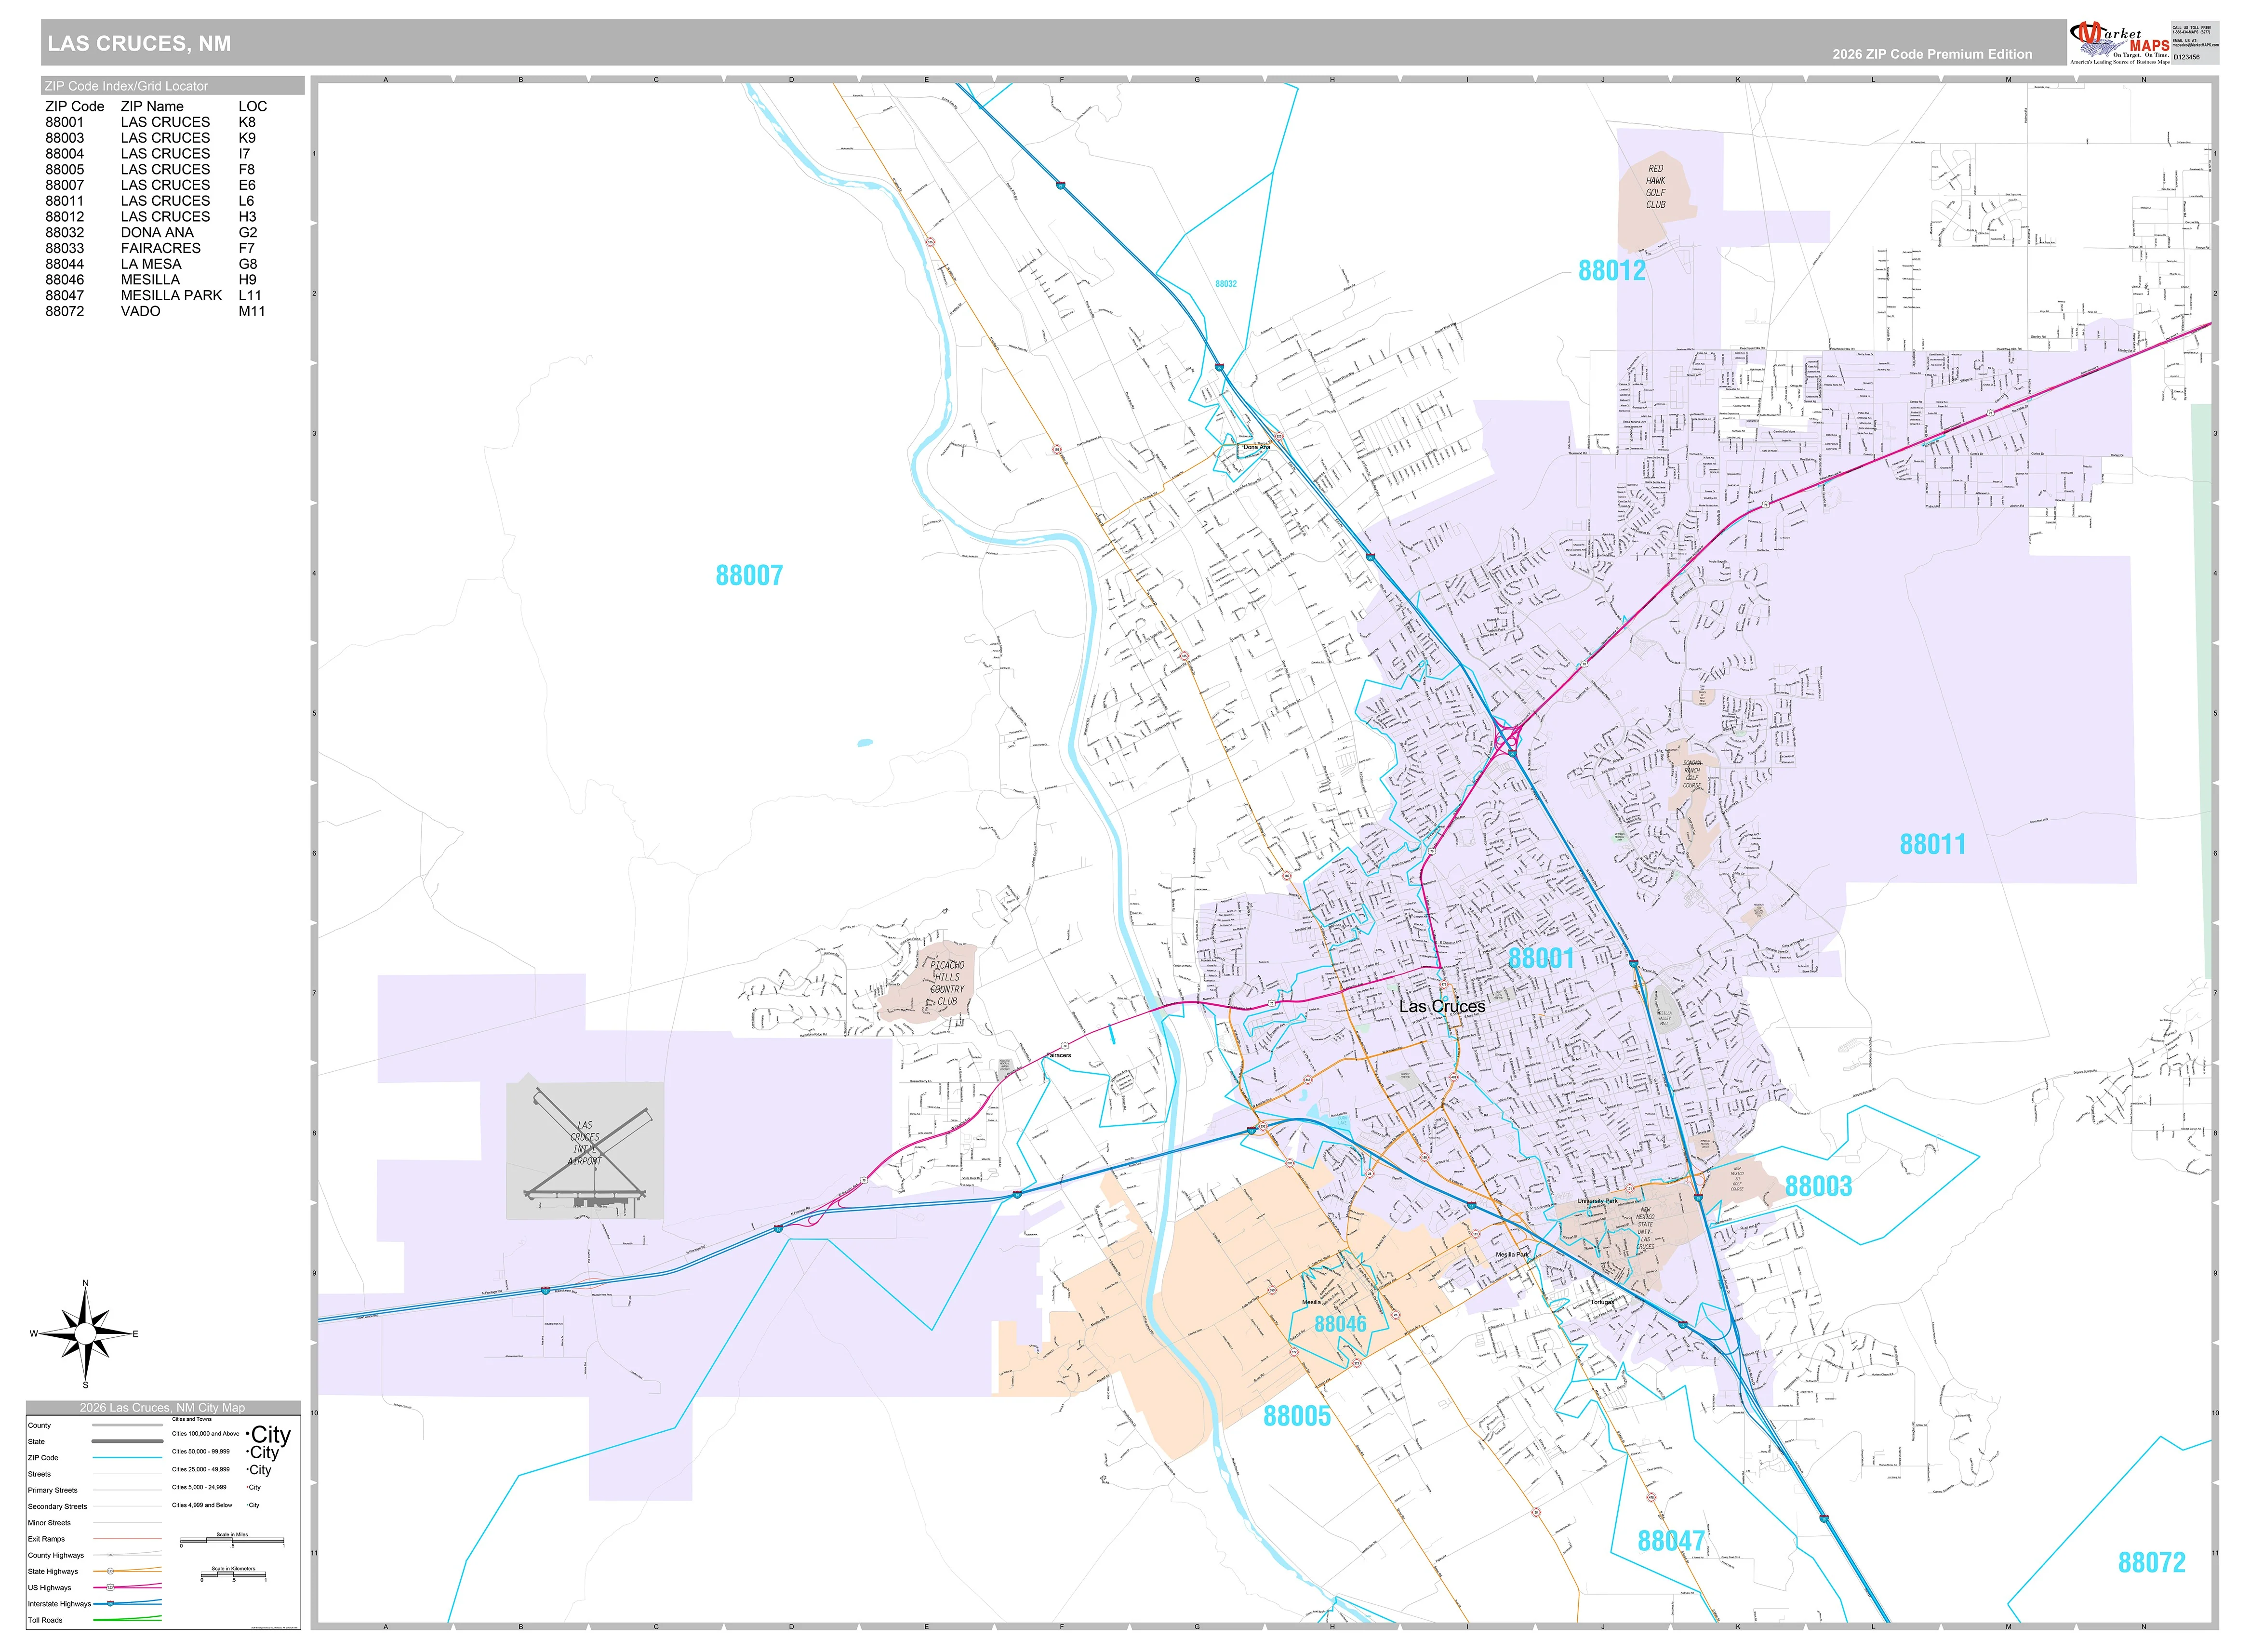Click the large 88007 label on the map
Viewport: 2250px width, 1652px height.
point(749,575)
